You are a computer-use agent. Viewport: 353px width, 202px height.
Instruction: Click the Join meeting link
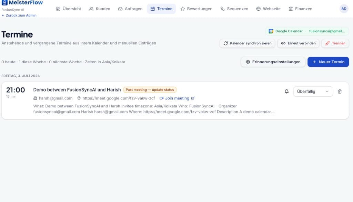pyautogui.click(x=177, y=98)
